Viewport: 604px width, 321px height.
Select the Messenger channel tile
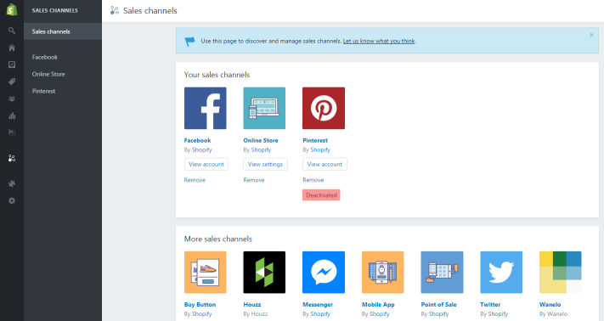[x=324, y=273]
